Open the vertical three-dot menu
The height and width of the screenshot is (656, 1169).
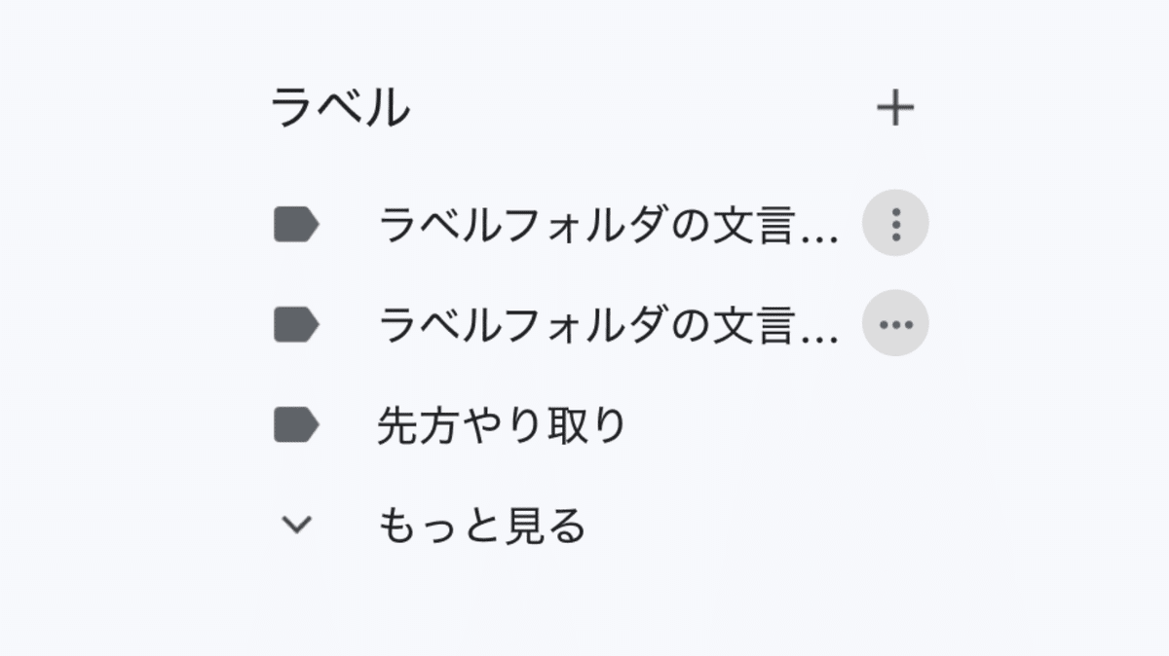(895, 224)
